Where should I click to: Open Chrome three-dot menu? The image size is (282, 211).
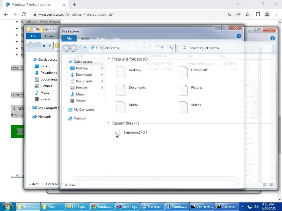[276, 14]
